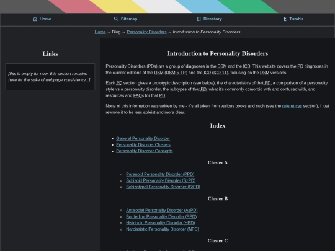The width and height of the screenshot is (335, 251).
Task: Open the references link in paragraph
Action: click(x=292, y=106)
